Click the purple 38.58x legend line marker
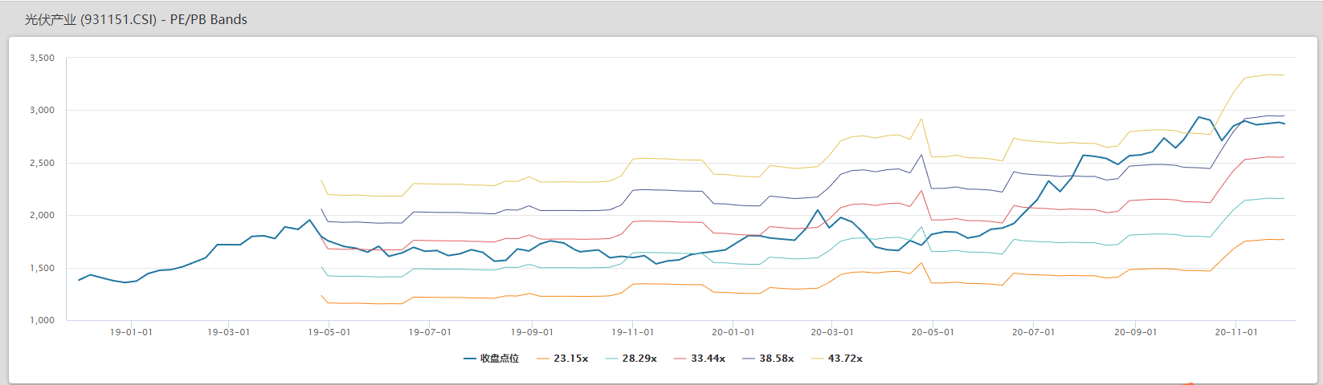 click(749, 359)
